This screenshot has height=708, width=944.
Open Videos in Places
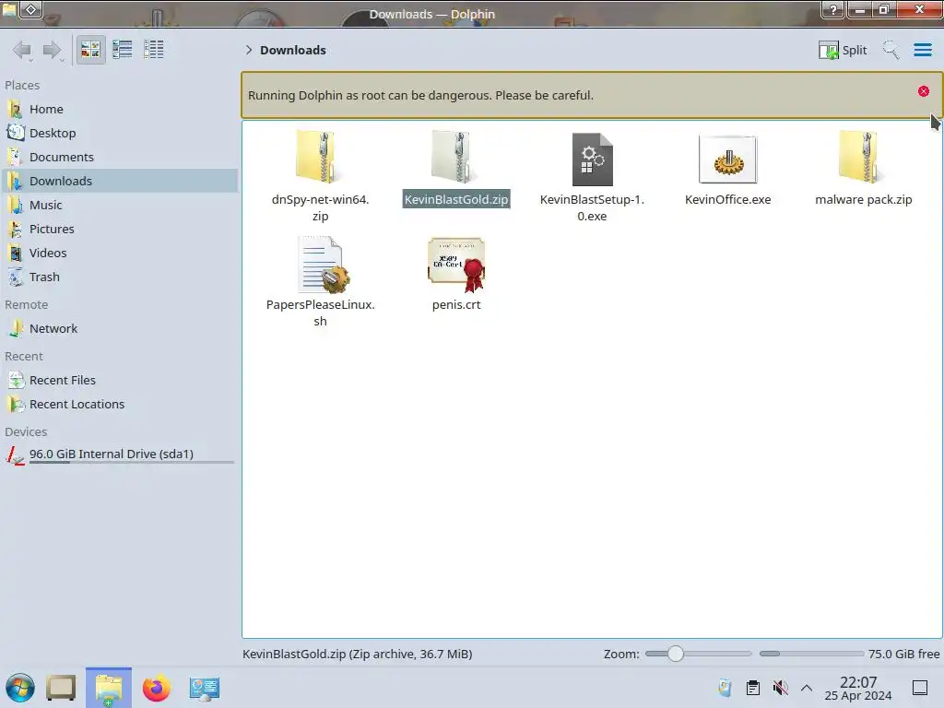coord(119,253)
